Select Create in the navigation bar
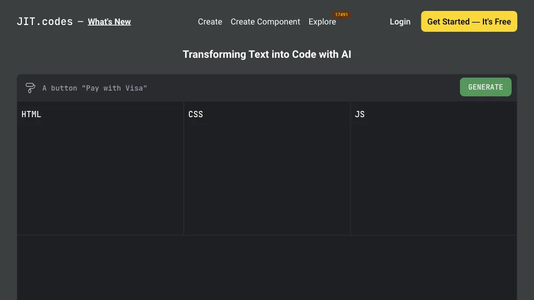534x300 pixels. pyautogui.click(x=210, y=21)
